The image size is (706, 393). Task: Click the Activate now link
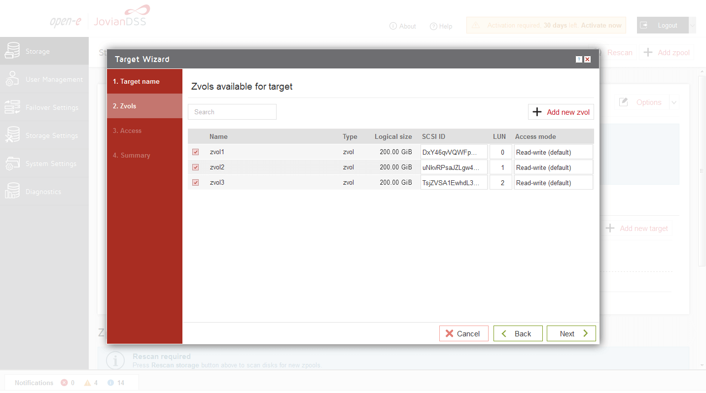(x=601, y=25)
